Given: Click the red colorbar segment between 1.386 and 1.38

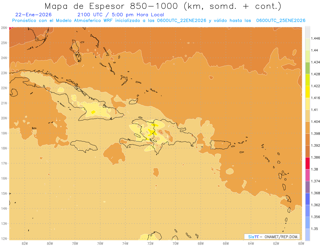Looking at the screenshot, I should coord(307,163).
